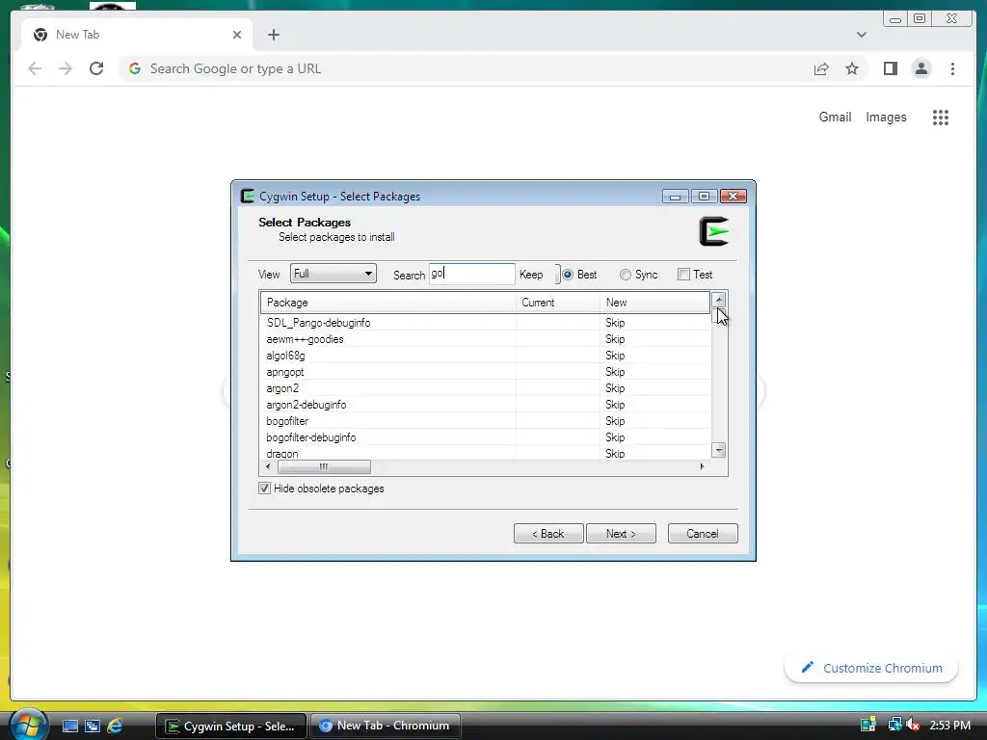Viewport: 987px width, 740px height.
Task: Select the New Tab tab
Action: 137,35
